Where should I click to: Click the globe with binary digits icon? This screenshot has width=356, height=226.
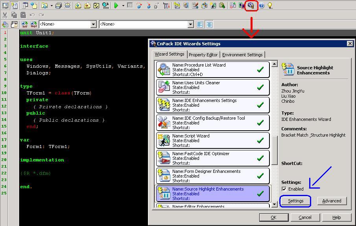[x=105, y=6]
